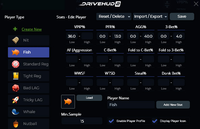Click the rocket Tricky LAG icon
Viewport: 200px width, 129px height.
16,100
